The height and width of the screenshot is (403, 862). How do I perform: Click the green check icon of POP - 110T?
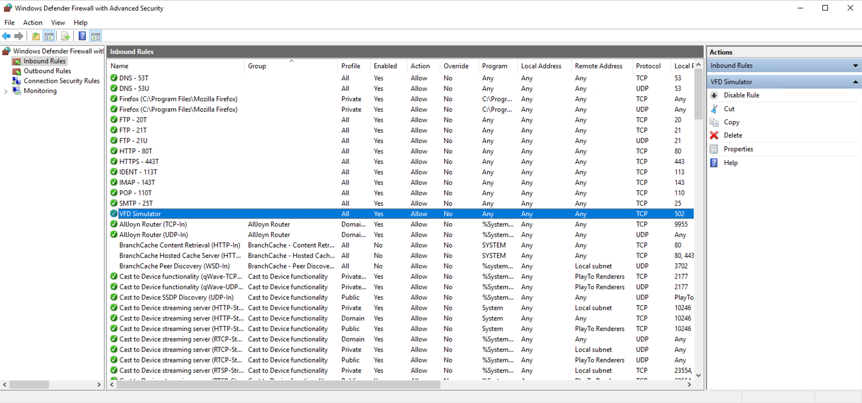click(114, 193)
